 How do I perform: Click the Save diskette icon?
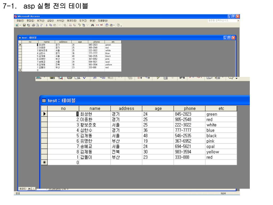point(24,25)
